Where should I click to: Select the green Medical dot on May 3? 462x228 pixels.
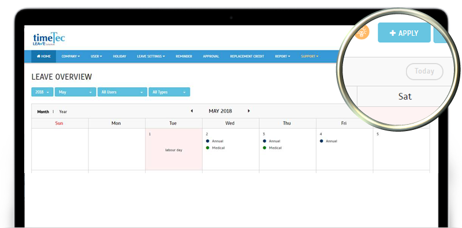(264, 148)
